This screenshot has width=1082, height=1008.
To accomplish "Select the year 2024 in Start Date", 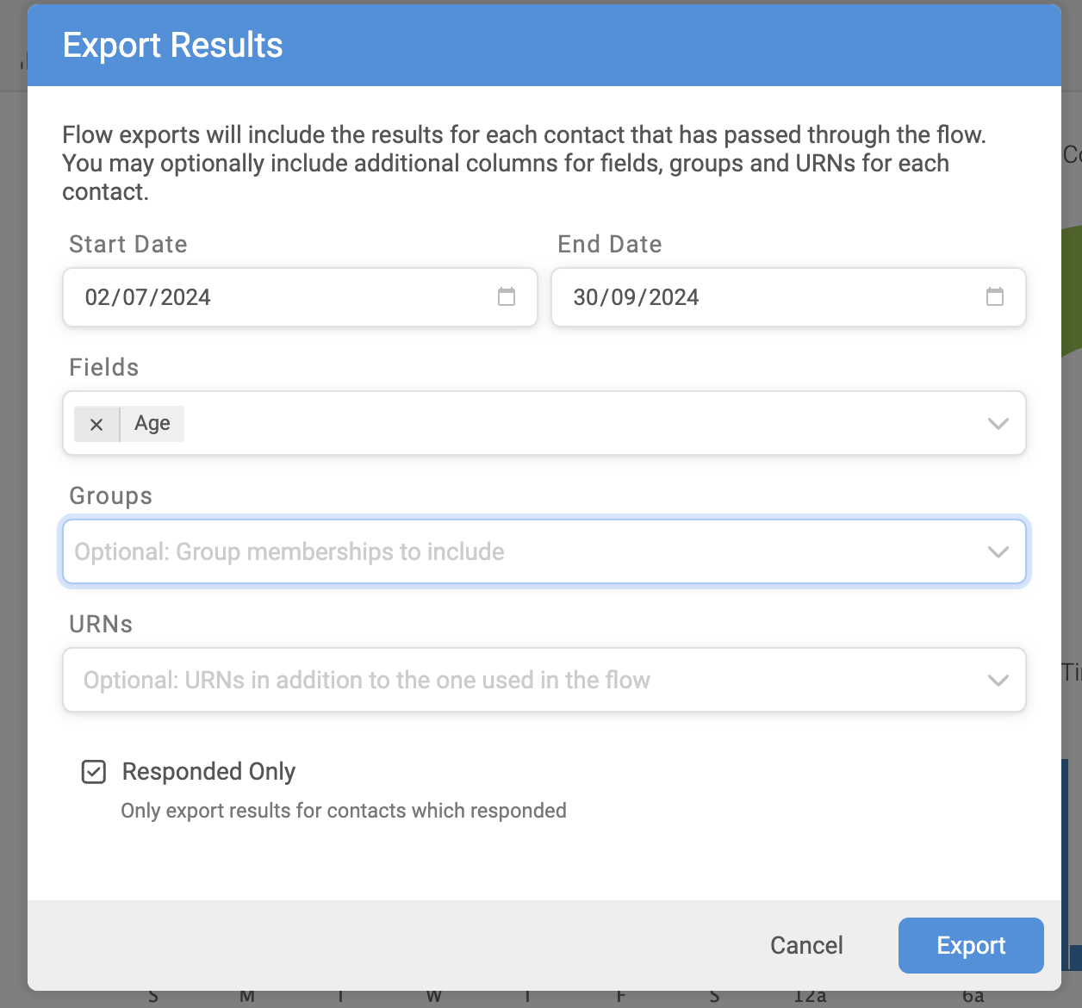I will point(185,298).
